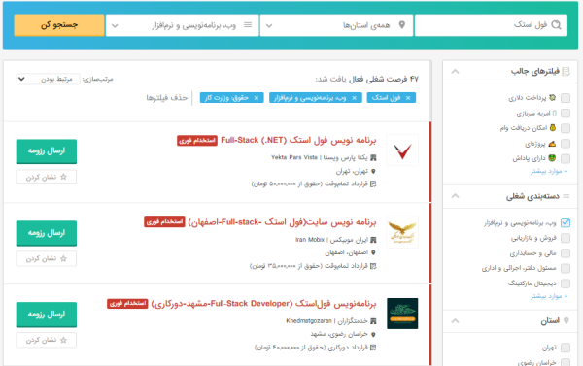Select the مالی و حسابداری category checkbox
The image size is (583, 366).
pyautogui.click(x=566, y=253)
